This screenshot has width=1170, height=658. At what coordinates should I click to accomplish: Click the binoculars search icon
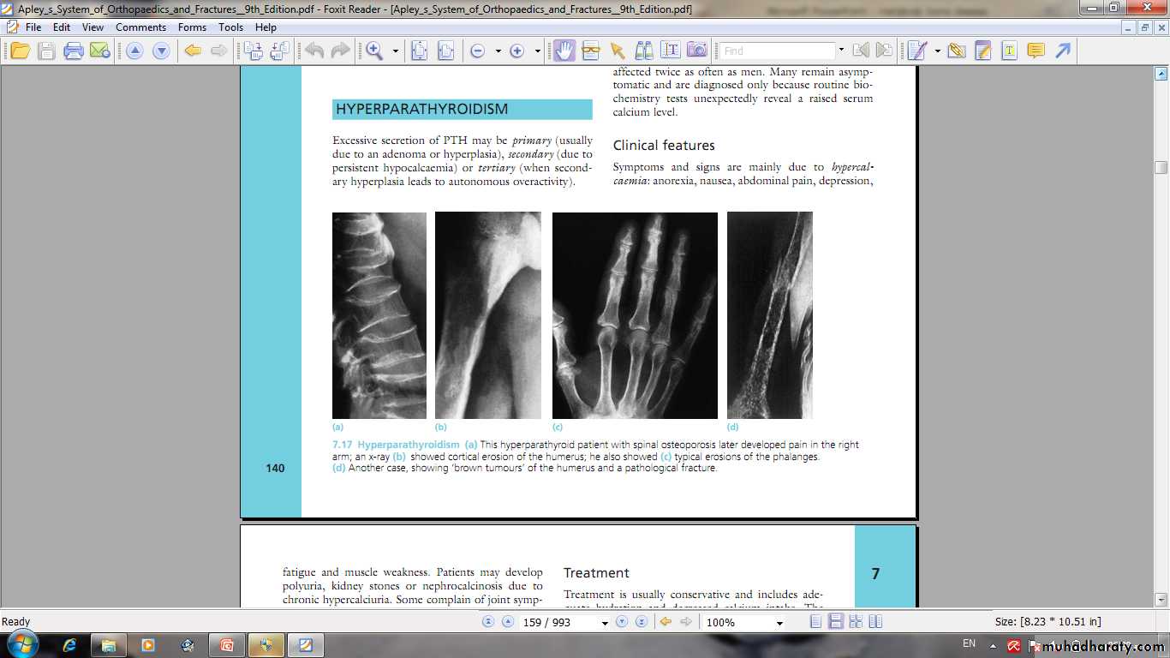click(643, 51)
